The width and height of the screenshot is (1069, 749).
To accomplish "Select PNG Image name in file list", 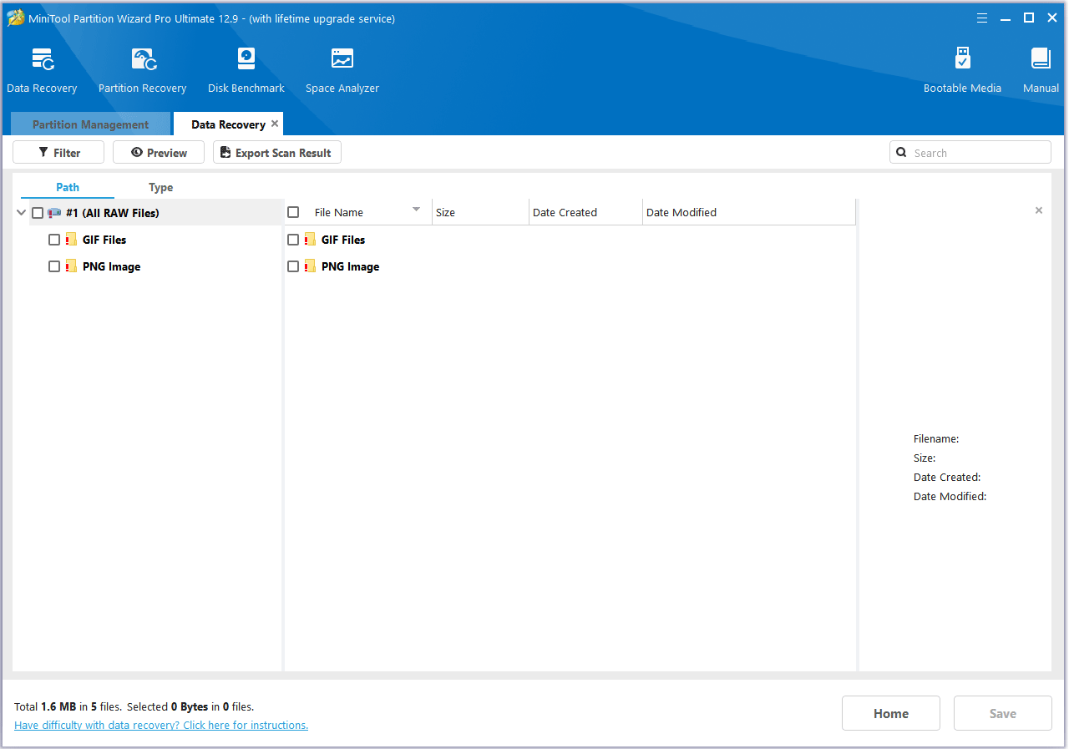I will [350, 266].
